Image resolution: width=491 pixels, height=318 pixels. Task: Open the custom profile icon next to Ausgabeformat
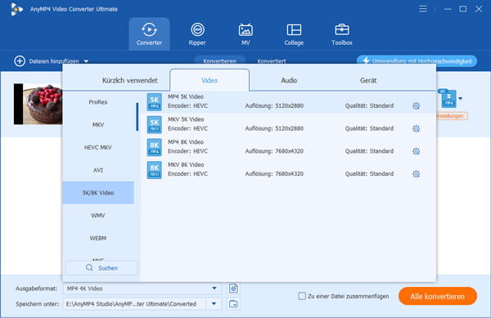point(233,289)
